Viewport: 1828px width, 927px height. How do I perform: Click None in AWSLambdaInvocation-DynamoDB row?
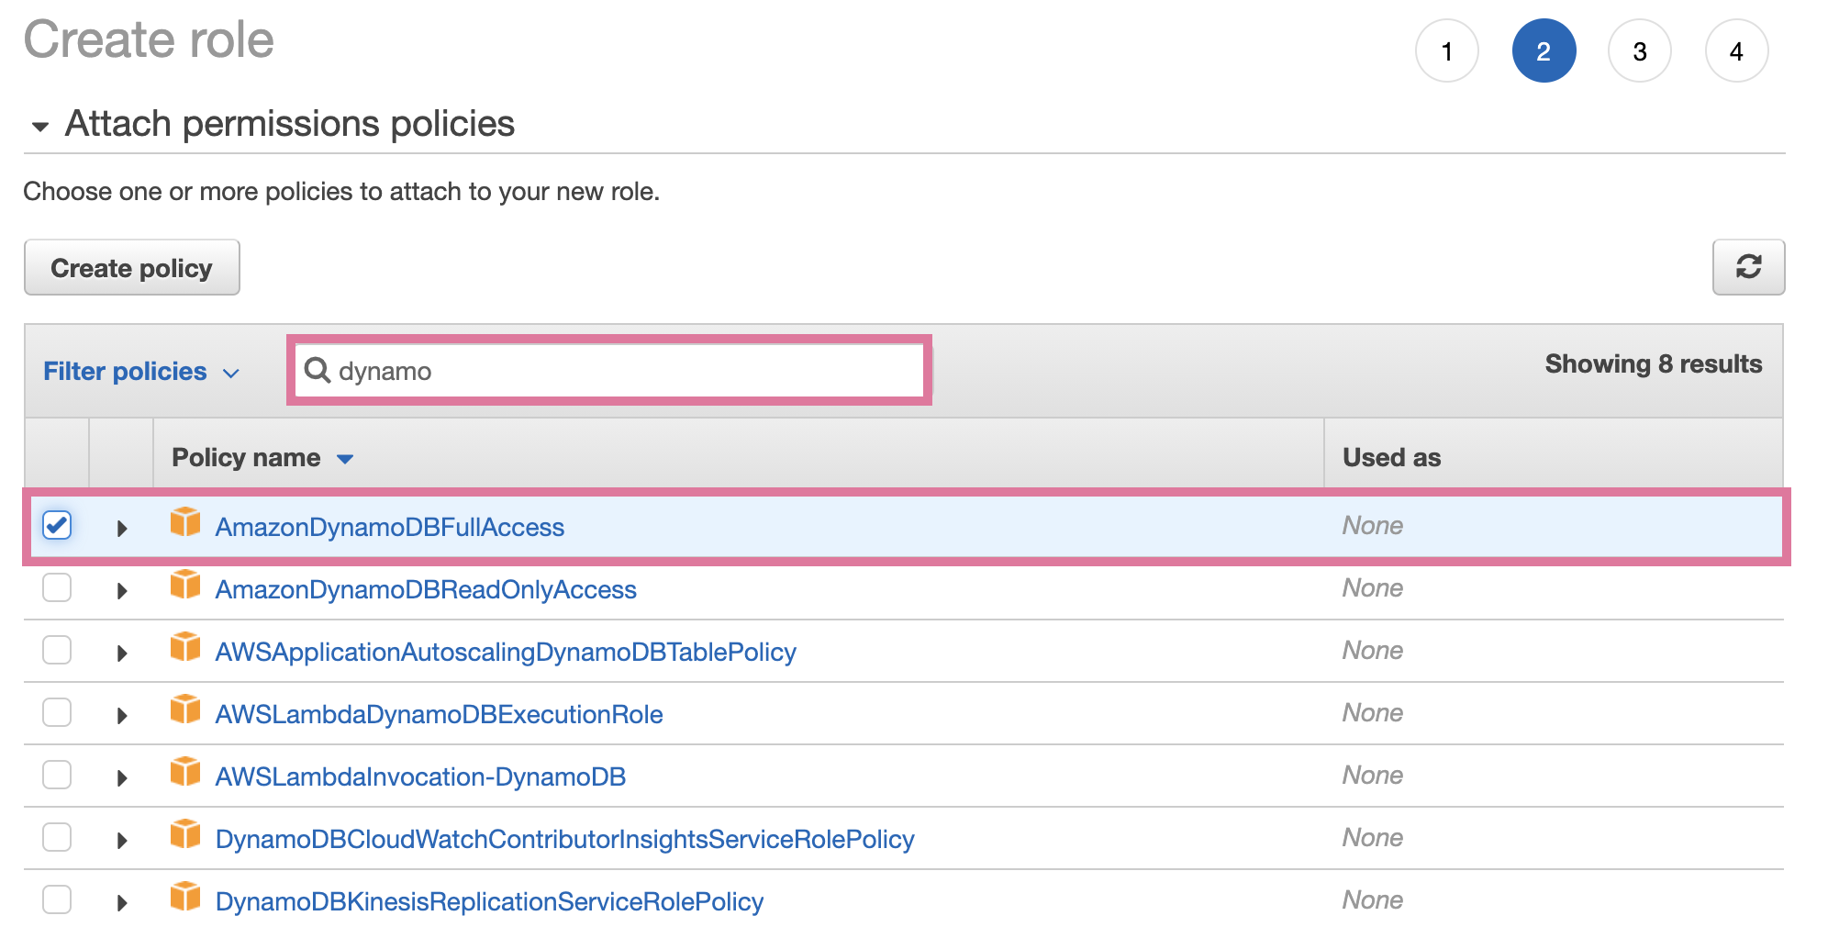point(1373,775)
